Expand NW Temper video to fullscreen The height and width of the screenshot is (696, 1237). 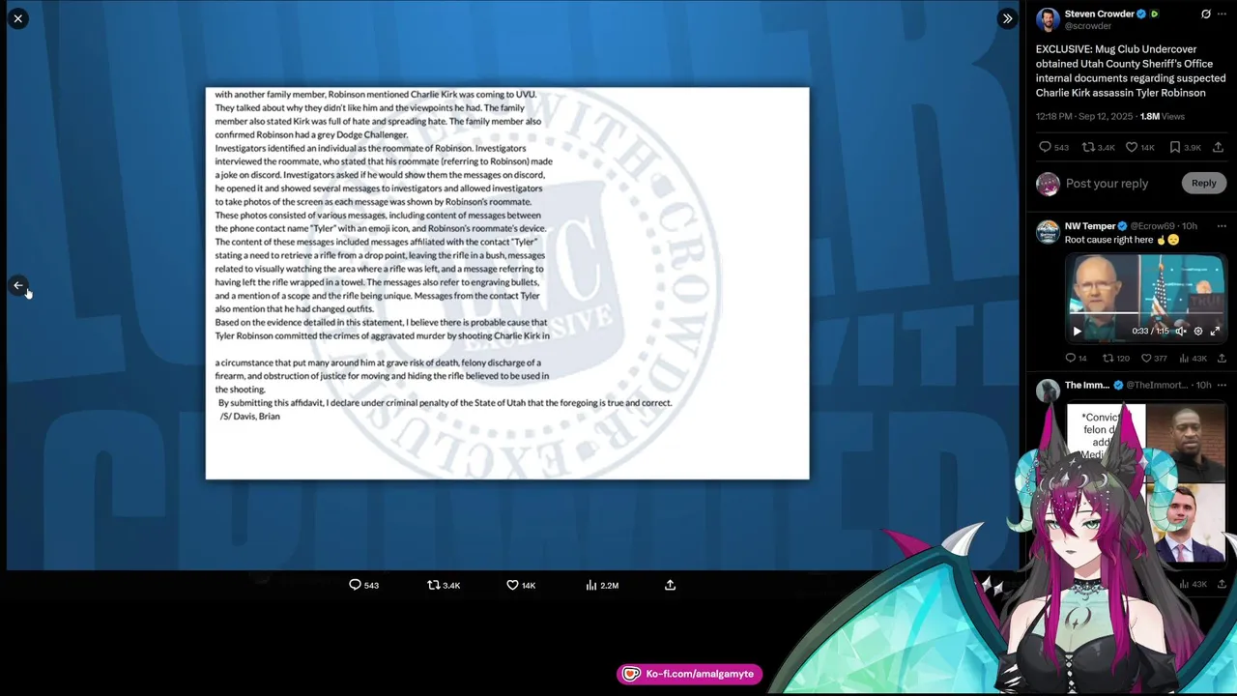1216,331
